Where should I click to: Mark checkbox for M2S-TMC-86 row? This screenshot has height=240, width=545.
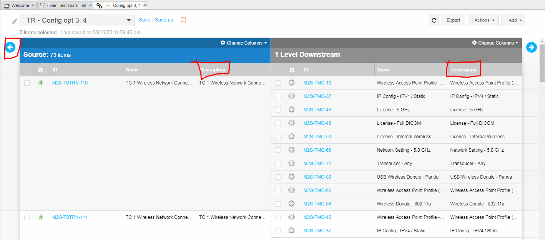278,204
